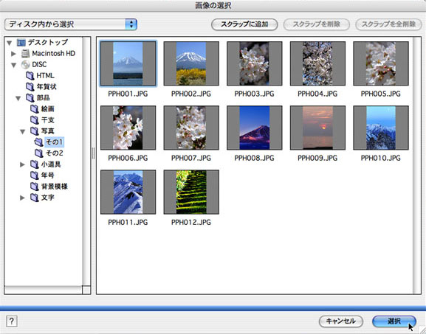Select the PPH002.JPG Mount Fuji thumbnail
This screenshot has width=426, height=334.
point(191,63)
